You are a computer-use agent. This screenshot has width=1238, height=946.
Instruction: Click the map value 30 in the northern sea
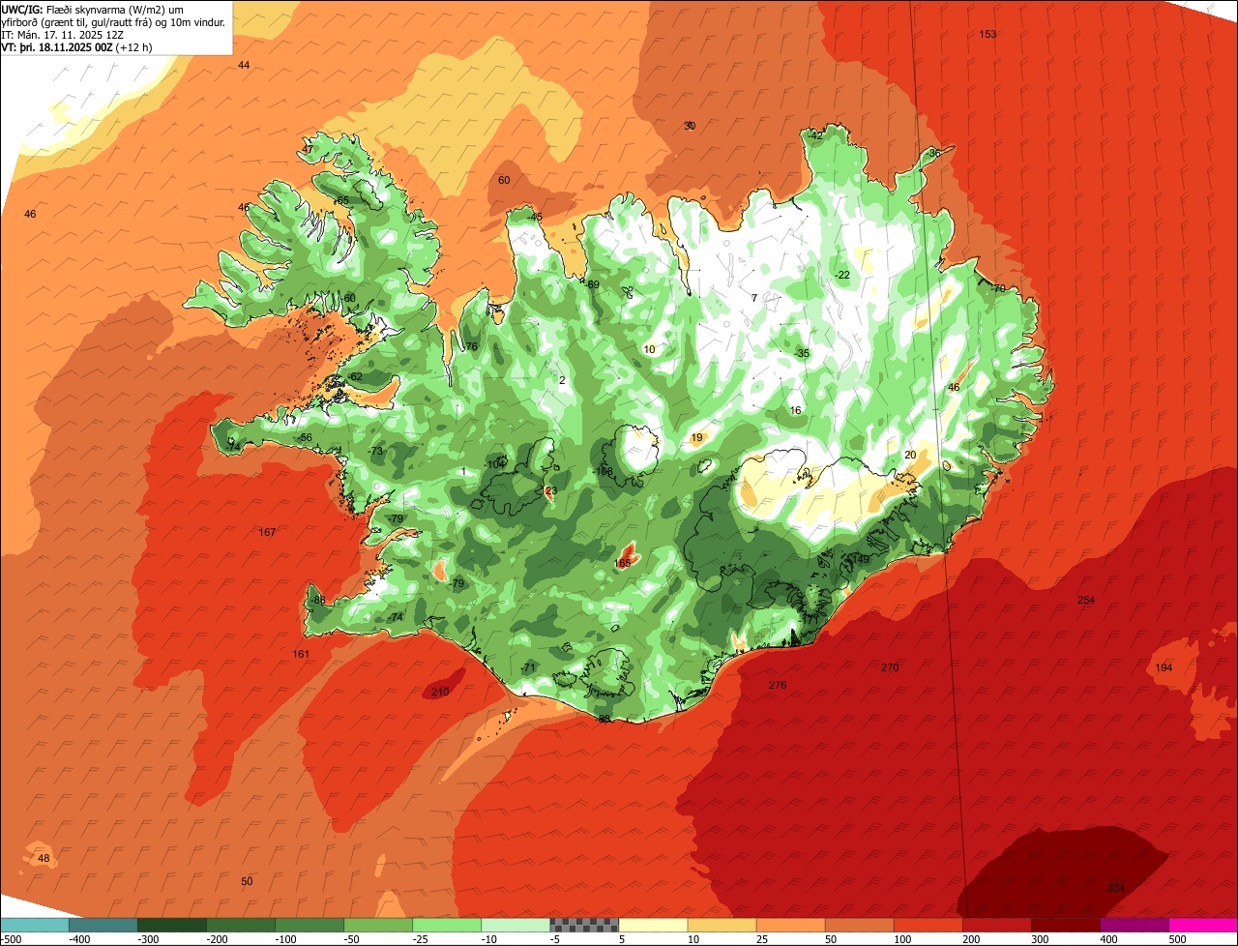690,126
